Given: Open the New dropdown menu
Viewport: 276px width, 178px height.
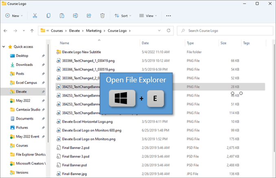Looking at the screenshot, I should [x=14, y=16].
